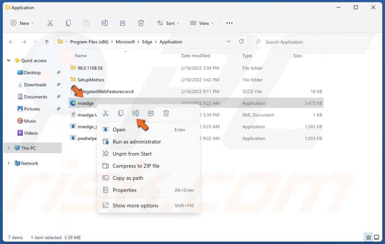Open Desktop in Quick access
This screenshot has width=385, height=244.
32,73
